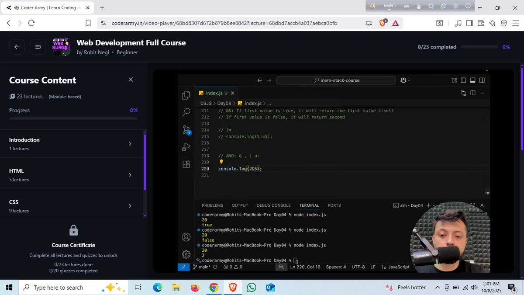This screenshot has height=295, width=524.
Task: Open Run and Debug icon in video
Action: click(x=186, y=147)
